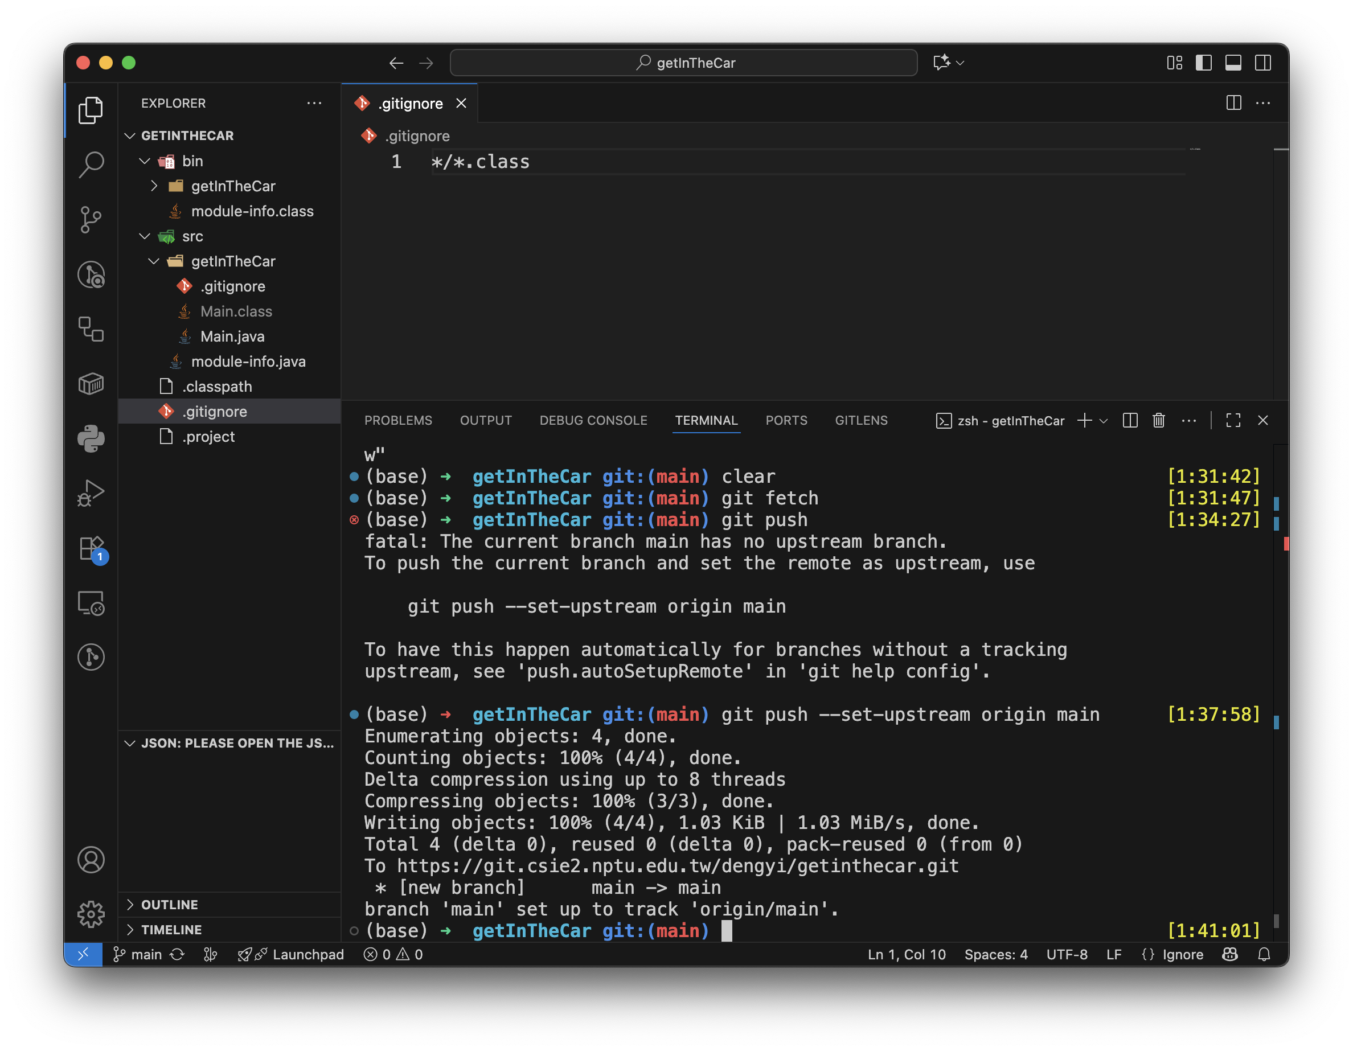This screenshot has height=1051, width=1353.
Task: Click the Kill Terminal trash icon
Action: [1158, 421]
